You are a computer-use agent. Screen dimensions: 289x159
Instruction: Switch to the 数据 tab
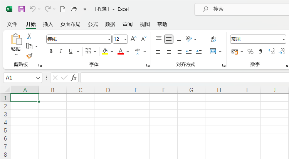click(110, 24)
